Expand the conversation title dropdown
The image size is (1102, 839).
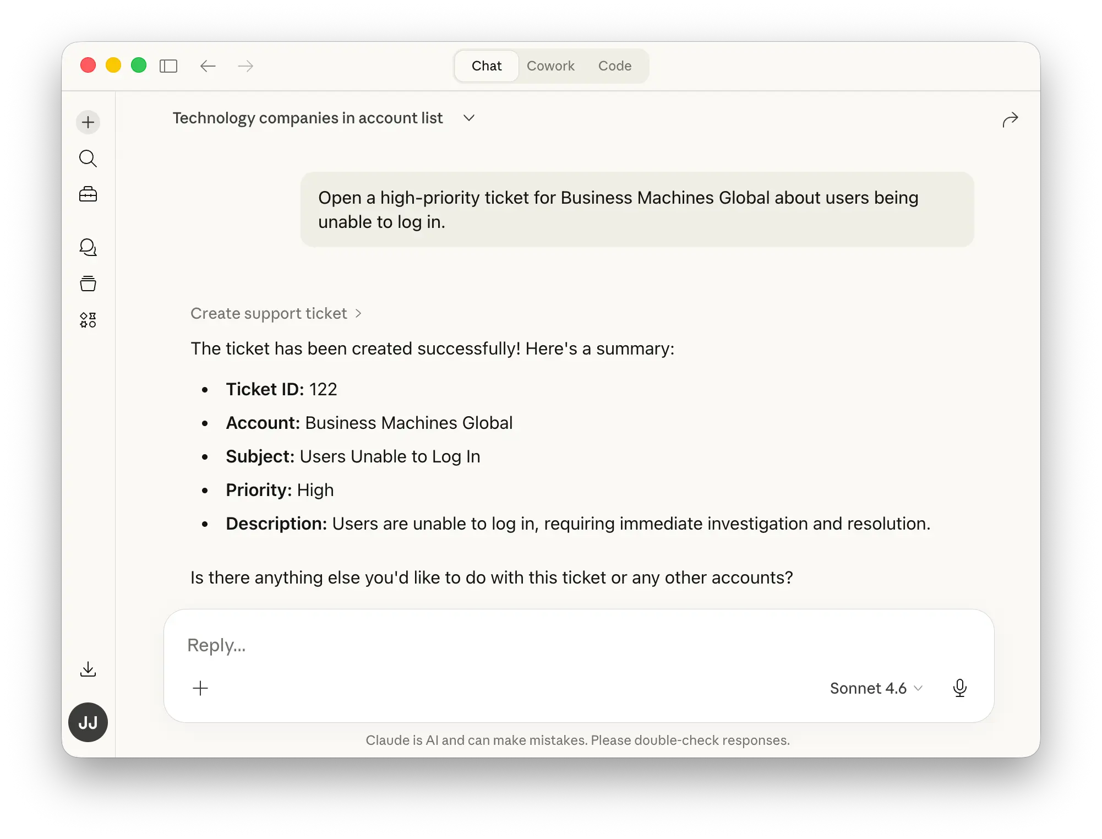[x=468, y=118]
